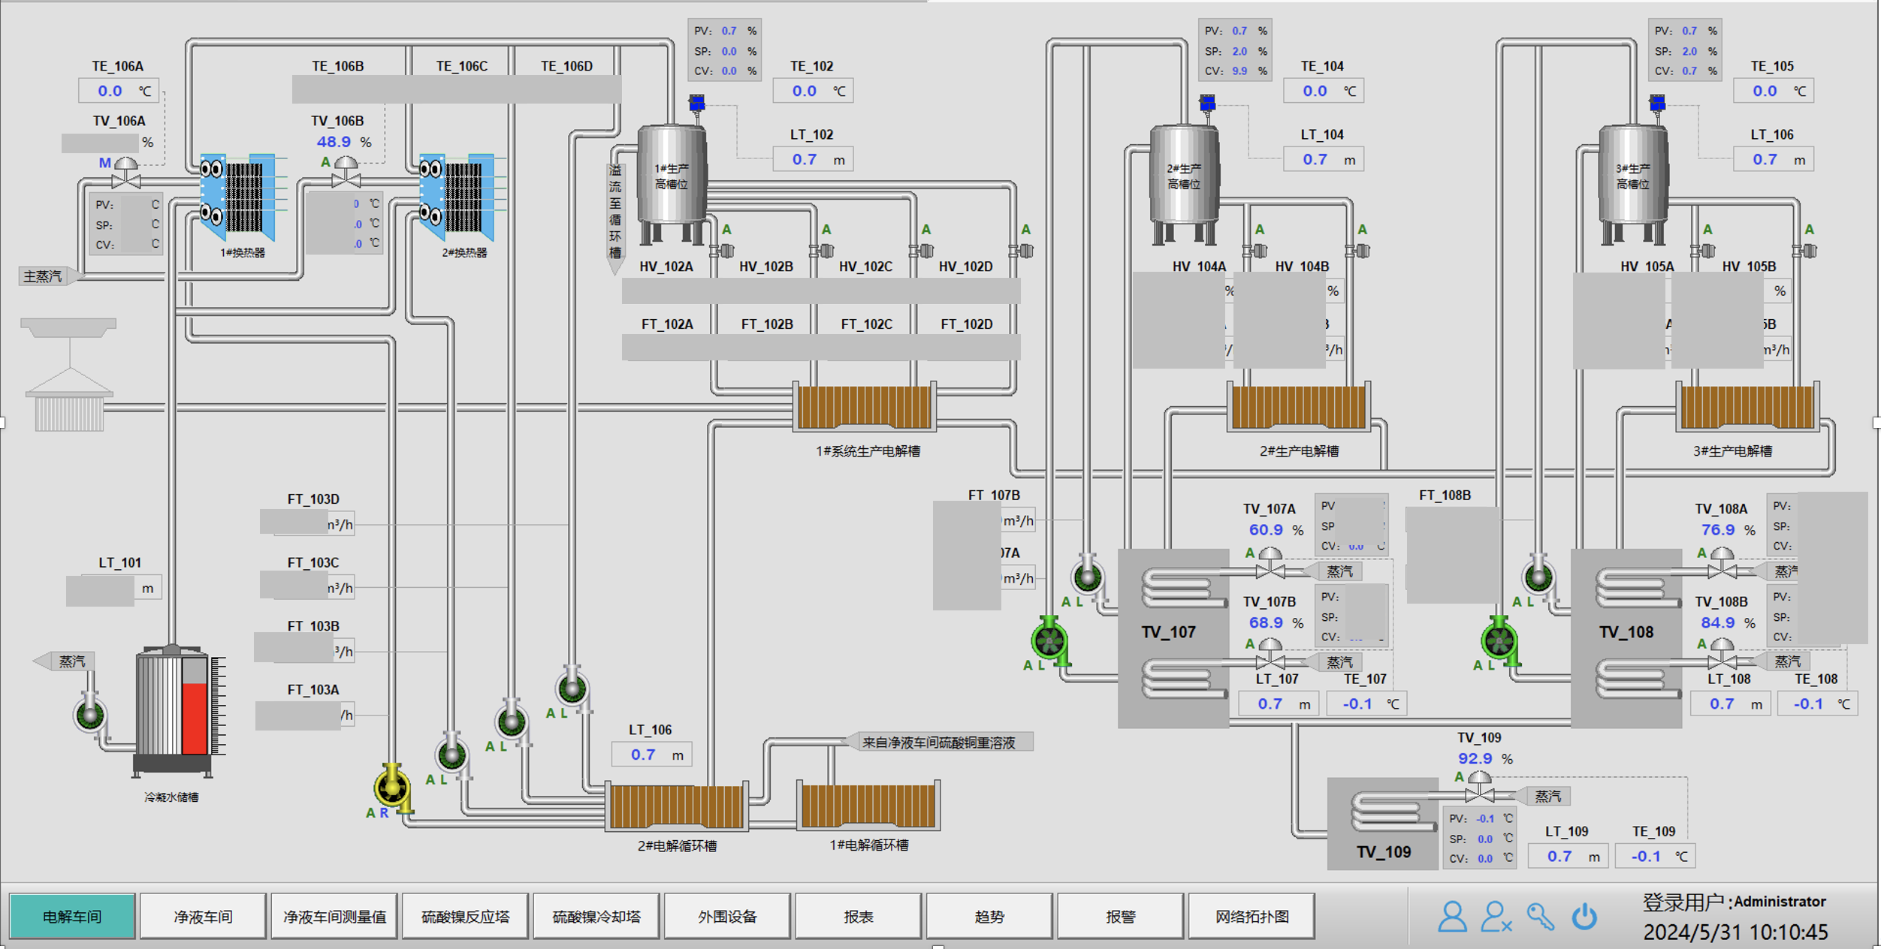Click the key password icon
Viewport: 1881px width, 949px height.
[1540, 917]
